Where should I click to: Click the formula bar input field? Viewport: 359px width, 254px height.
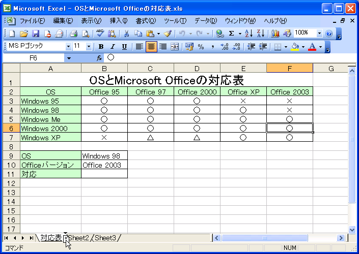point(230,58)
